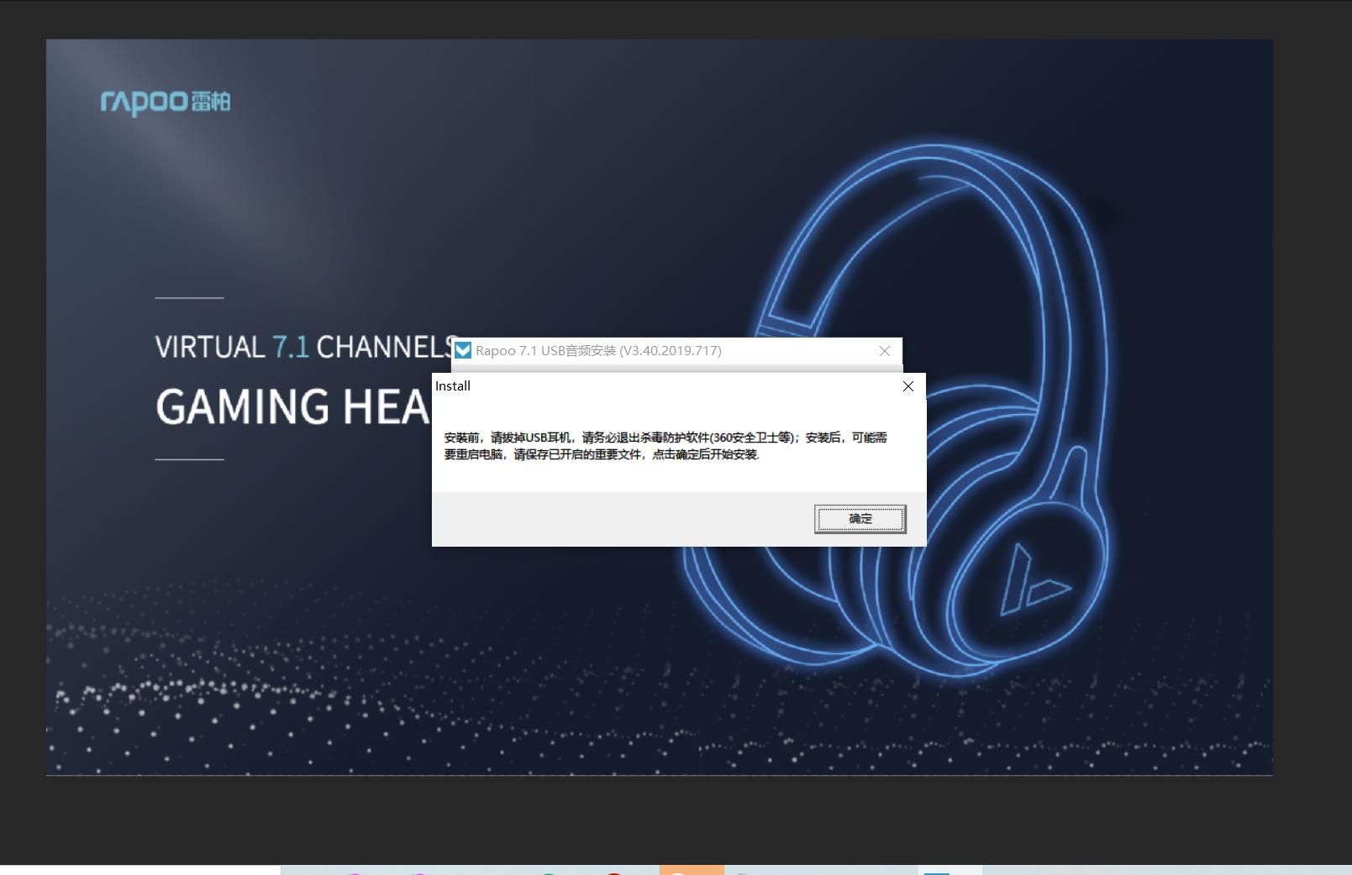The width and height of the screenshot is (1352, 875).
Task: Click the red browser icon on the taskbar
Action: tap(614, 872)
